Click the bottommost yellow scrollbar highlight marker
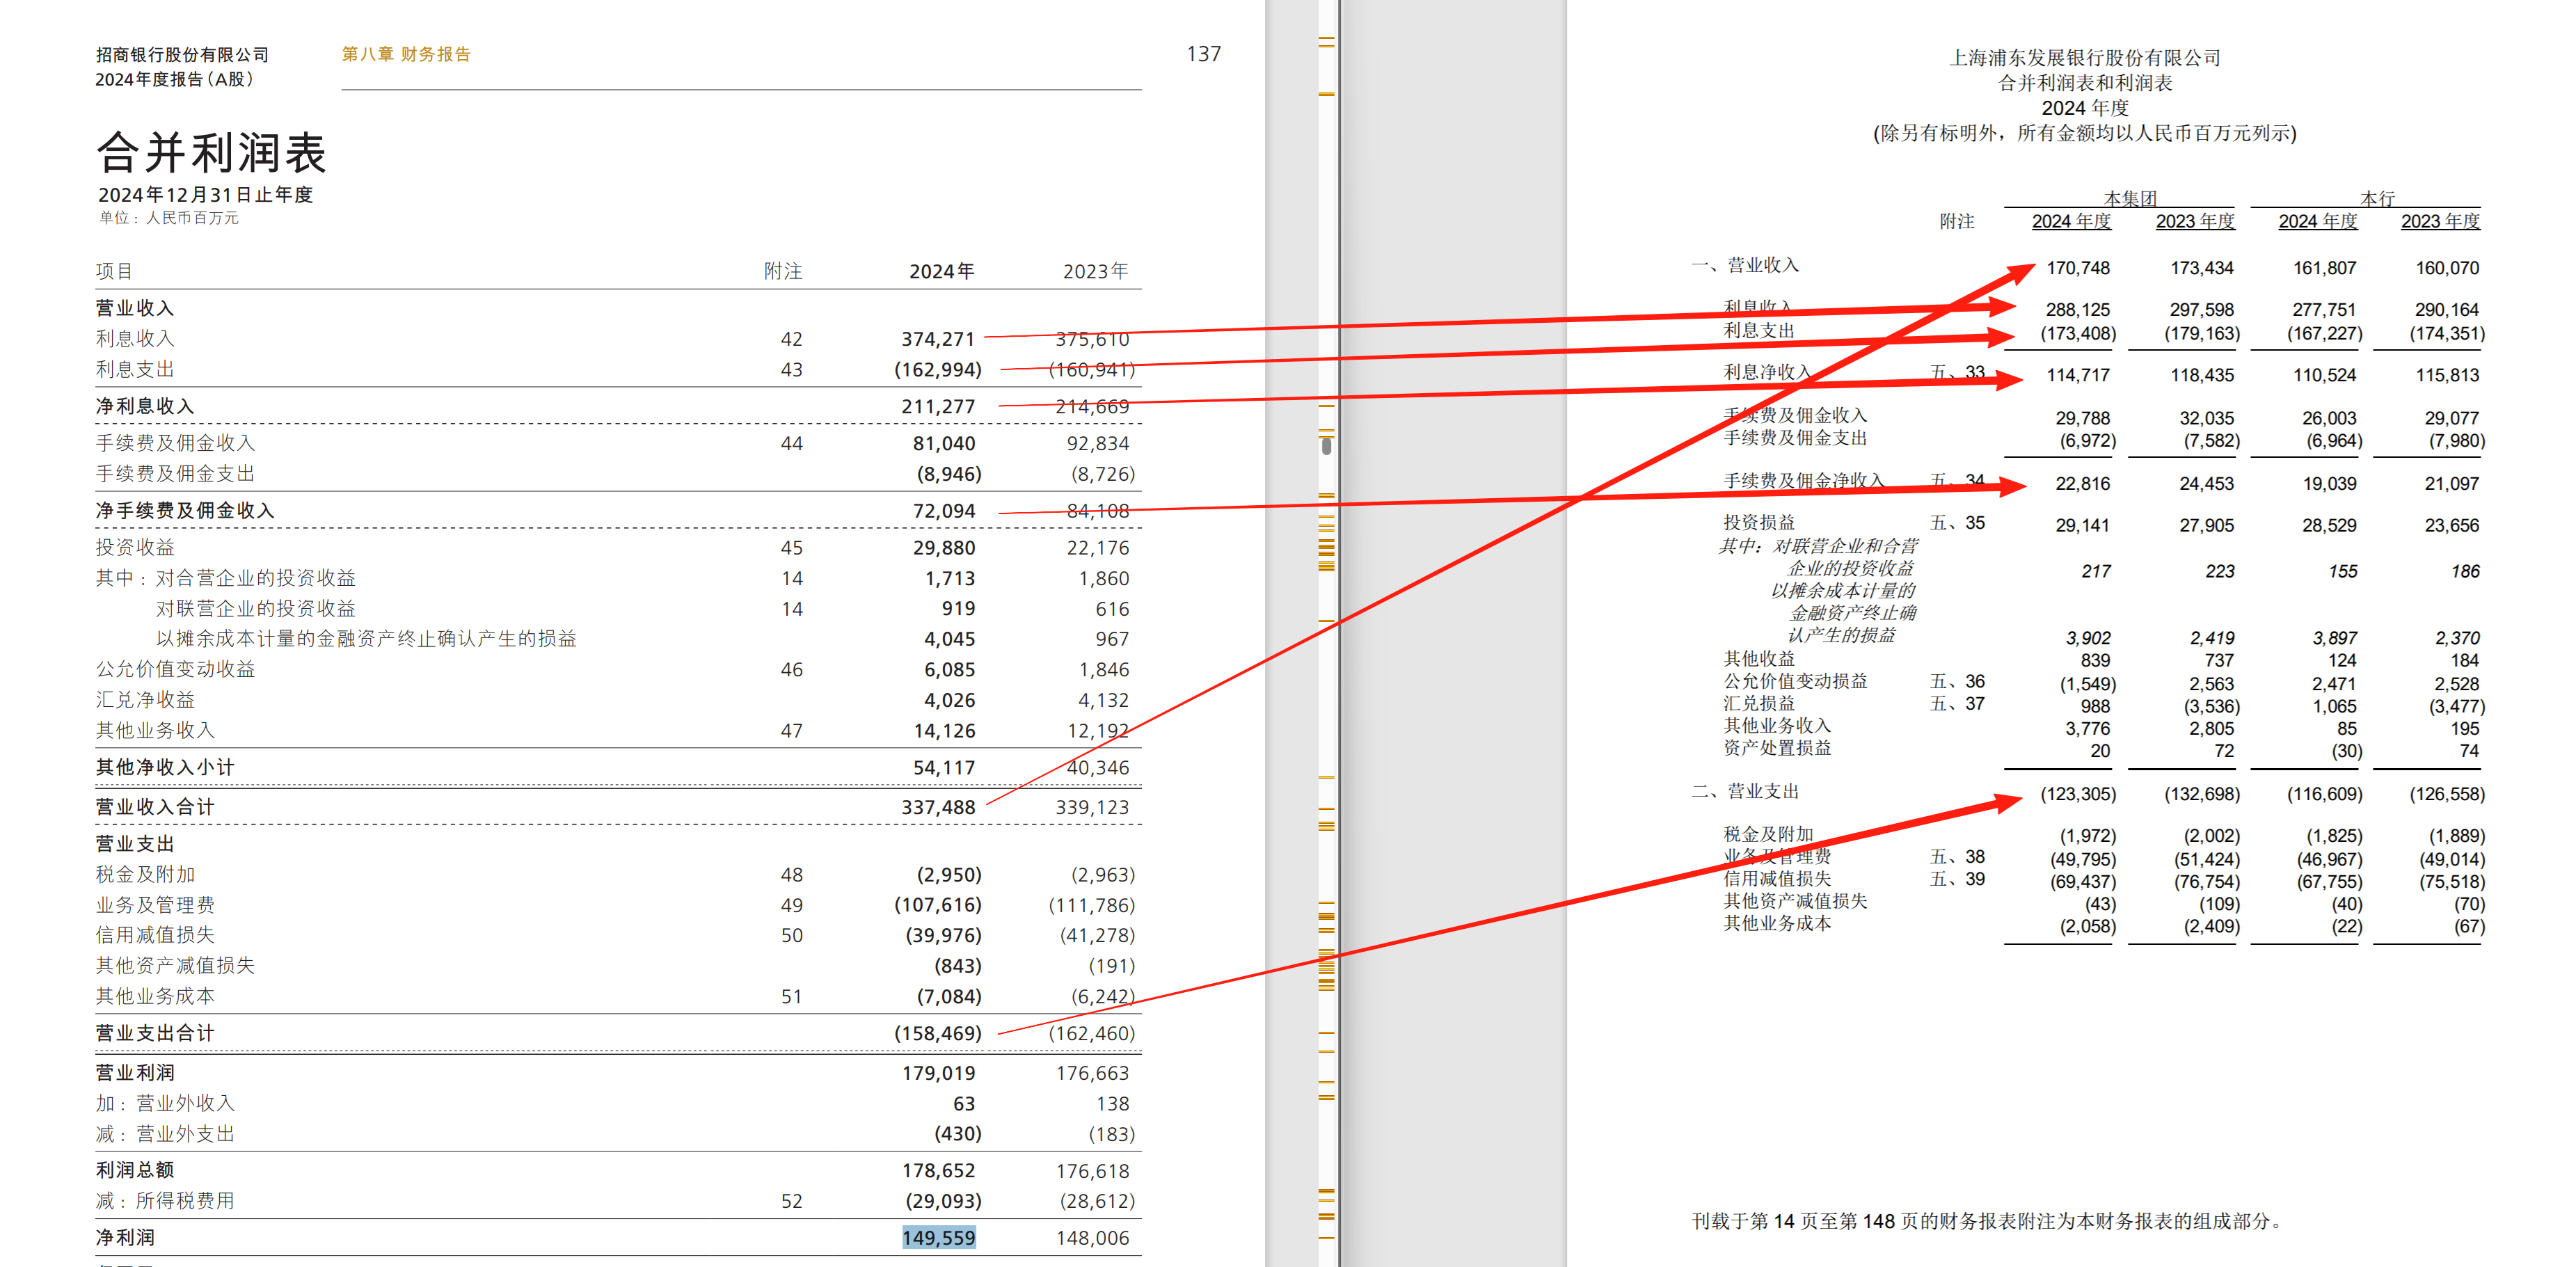 coord(1326,1238)
